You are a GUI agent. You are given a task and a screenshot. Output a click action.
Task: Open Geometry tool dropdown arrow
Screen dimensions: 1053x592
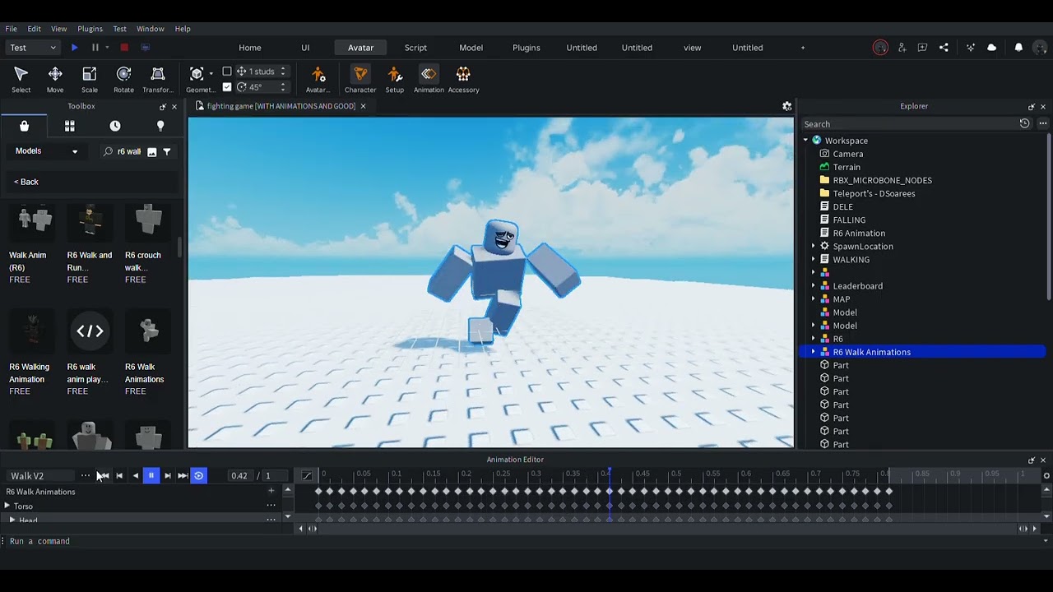[211, 73]
